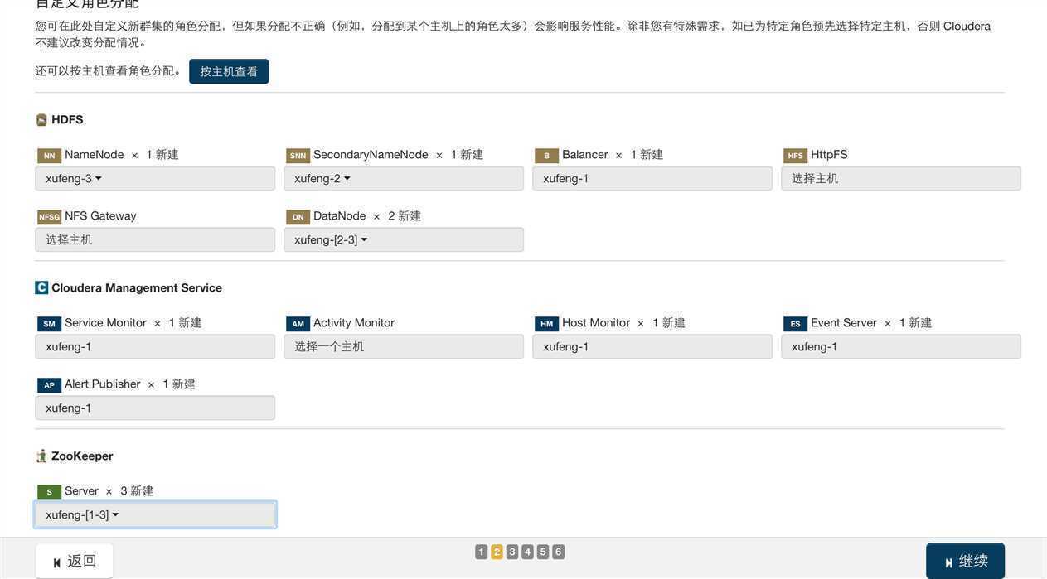Click the SNN SecondaryNameNode badge
The height and width of the screenshot is (579, 1047).
coord(298,156)
